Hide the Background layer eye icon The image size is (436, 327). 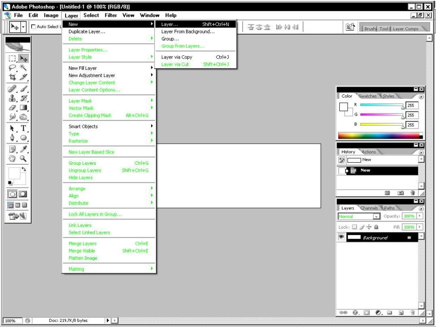coord(341,237)
